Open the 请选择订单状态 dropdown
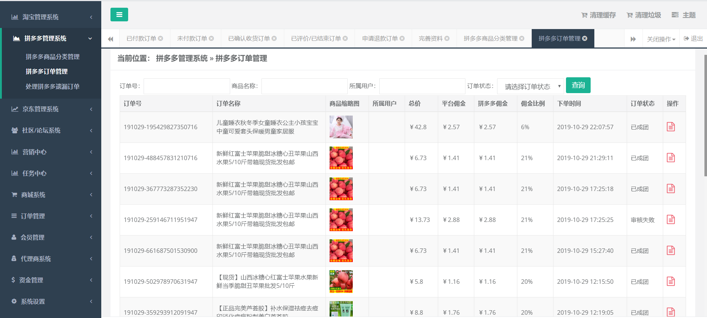Image resolution: width=707 pixels, height=318 pixels. [531, 86]
